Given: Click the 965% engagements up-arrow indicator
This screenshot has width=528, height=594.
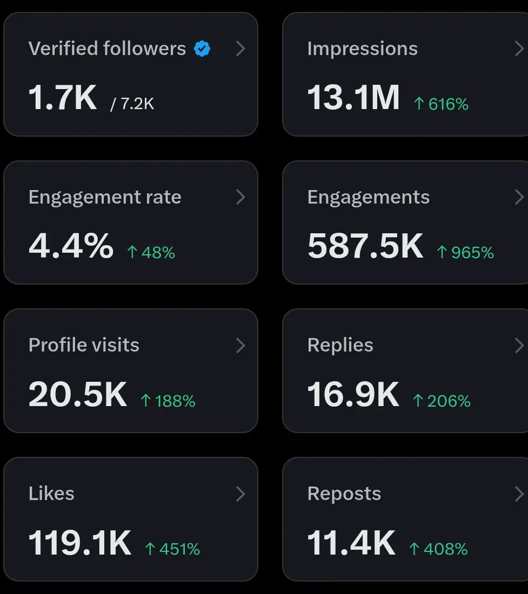Looking at the screenshot, I should point(465,252).
